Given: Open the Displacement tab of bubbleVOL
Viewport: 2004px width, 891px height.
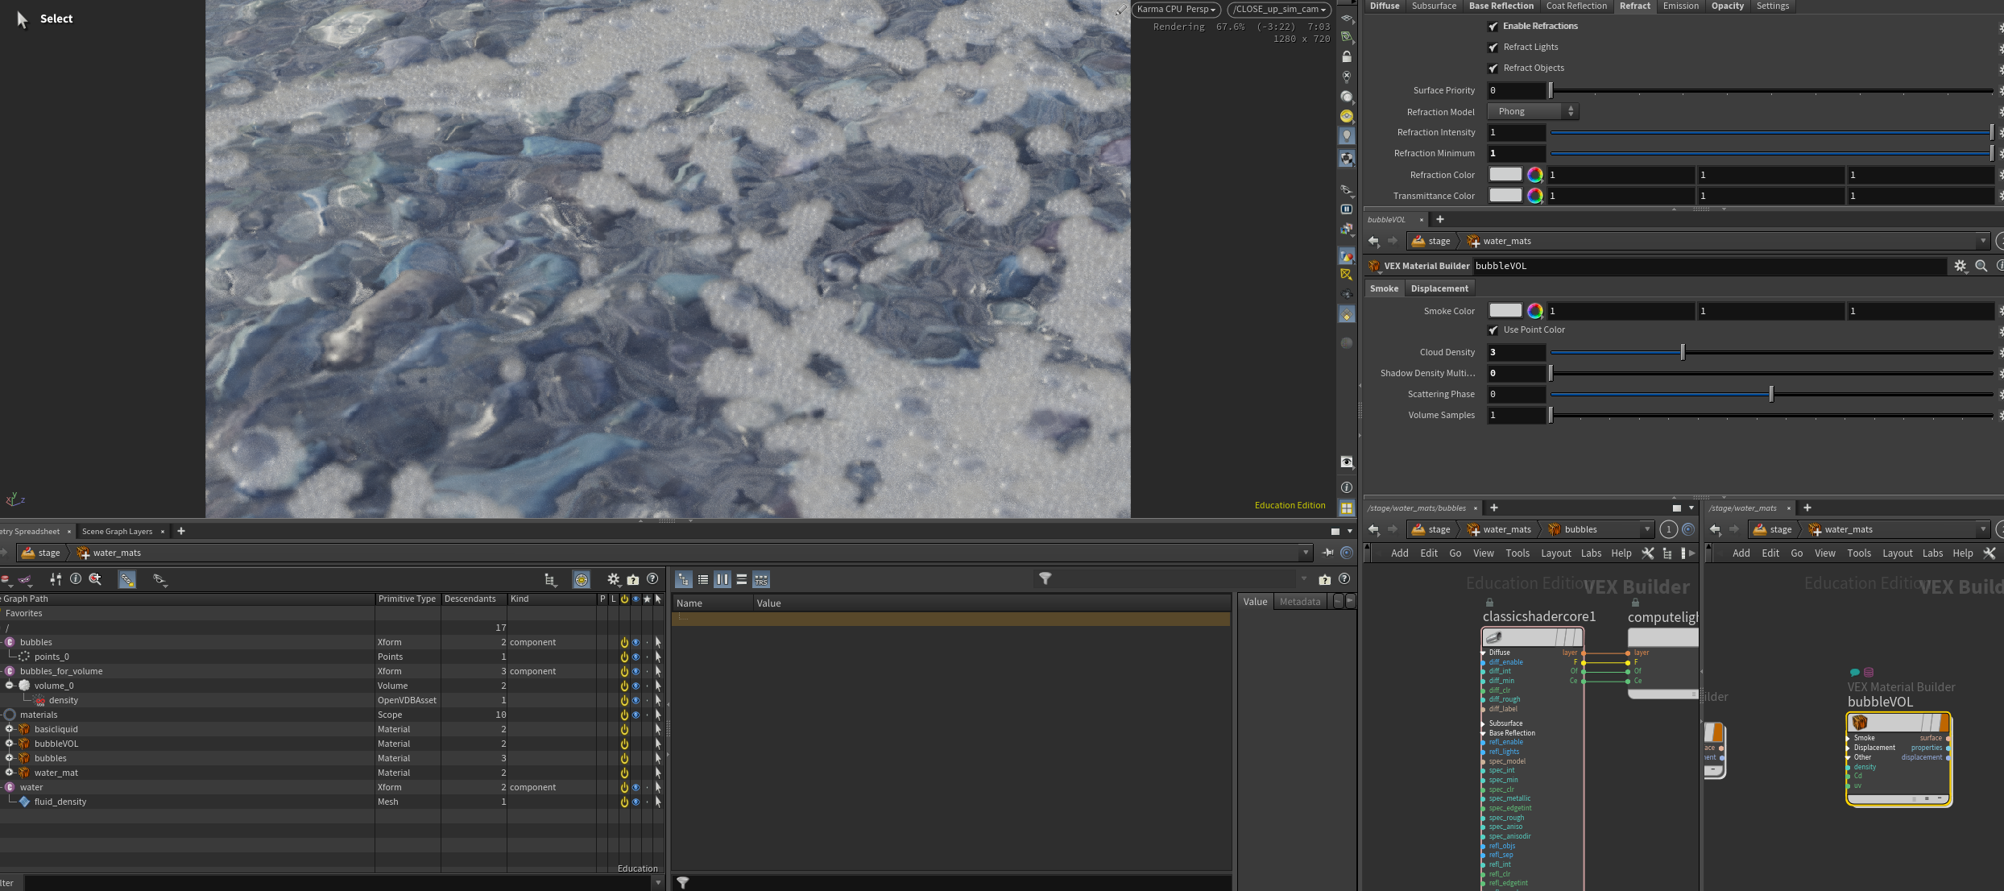Looking at the screenshot, I should coord(1439,288).
